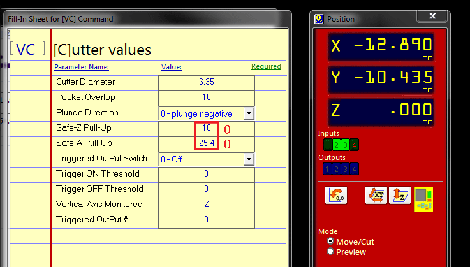Image resolution: width=470 pixels, height=267 pixels.
Task: Click the Safe-Z Pull-Up label
Action: click(84, 128)
